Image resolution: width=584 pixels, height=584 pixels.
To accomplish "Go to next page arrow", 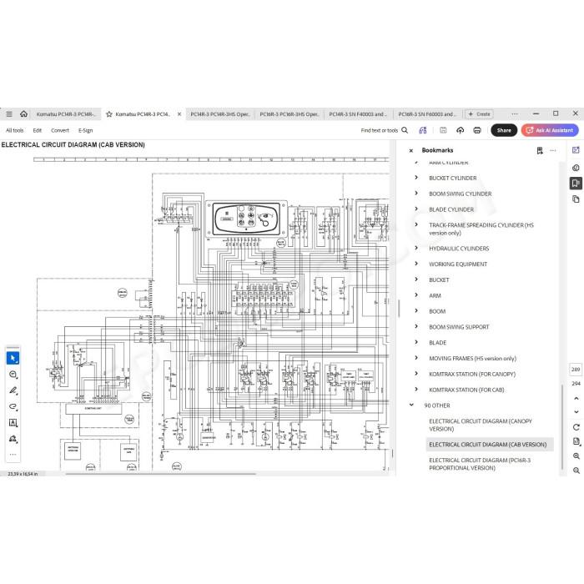I will tap(576, 412).
